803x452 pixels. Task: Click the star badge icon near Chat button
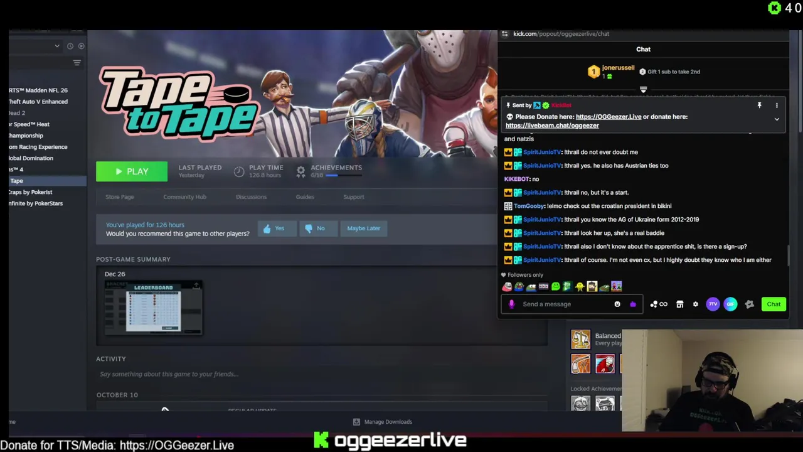[x=749, y=304]
